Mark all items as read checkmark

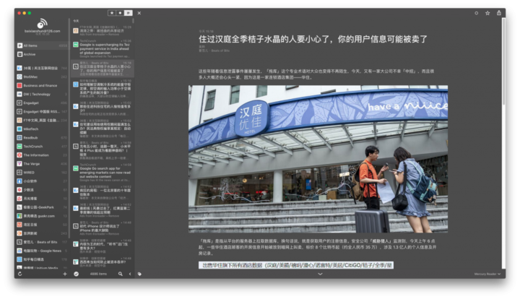tap(77, 274)
